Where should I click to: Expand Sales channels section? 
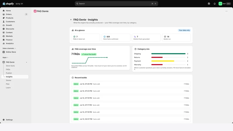9,48
